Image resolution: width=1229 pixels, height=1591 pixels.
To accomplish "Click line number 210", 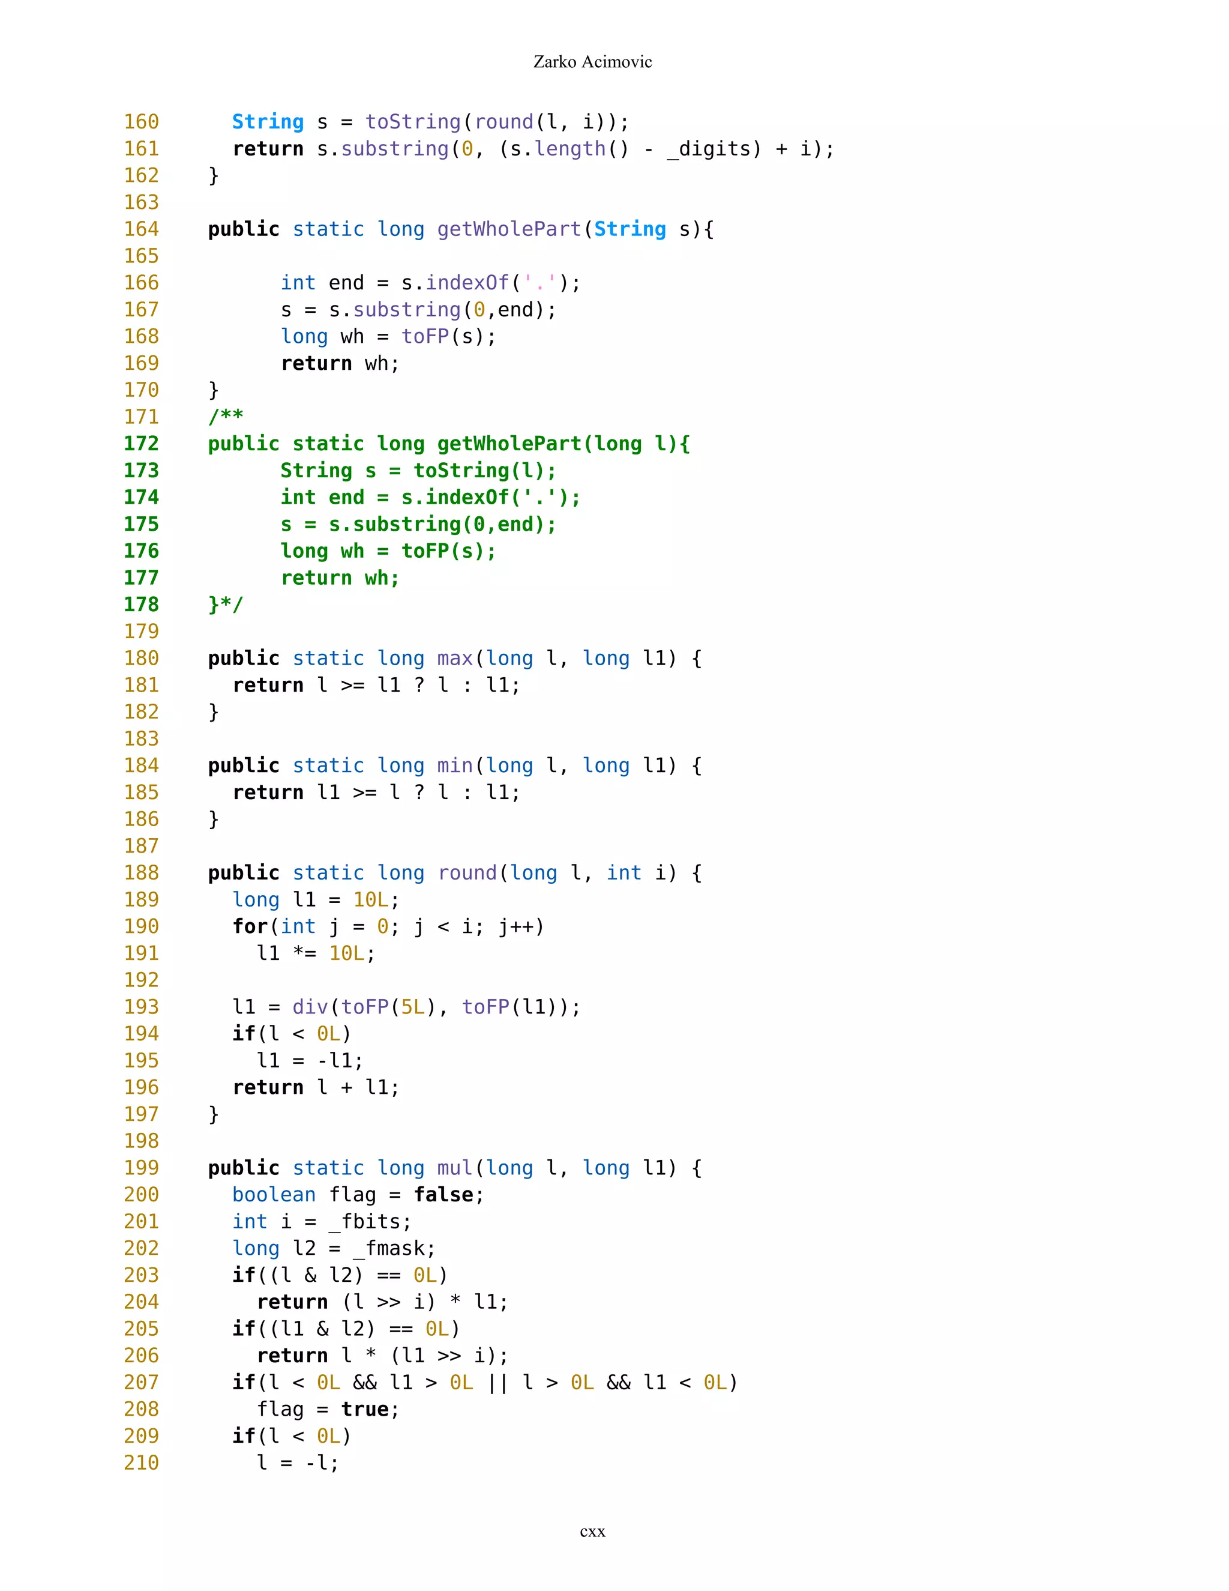I will point(141,1463).
